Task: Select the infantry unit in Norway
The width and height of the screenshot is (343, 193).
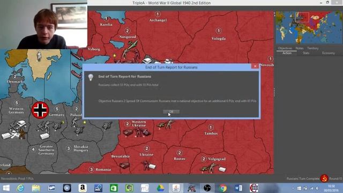Action: (x=39, y=56)
